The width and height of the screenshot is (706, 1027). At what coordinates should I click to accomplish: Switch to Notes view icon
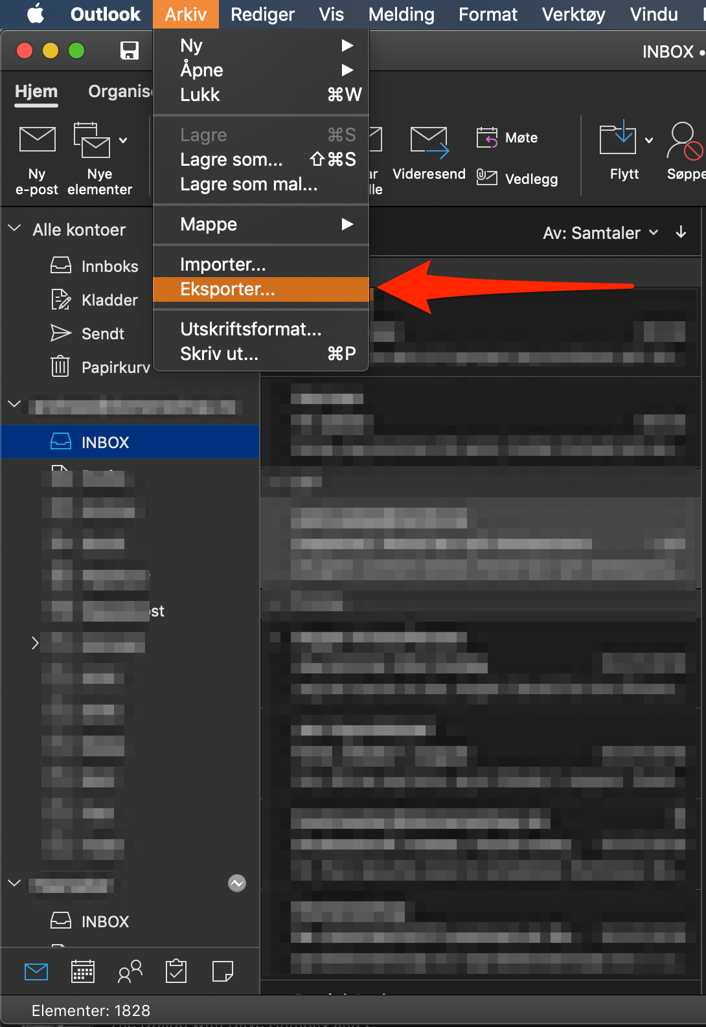(x=223, y=971)
